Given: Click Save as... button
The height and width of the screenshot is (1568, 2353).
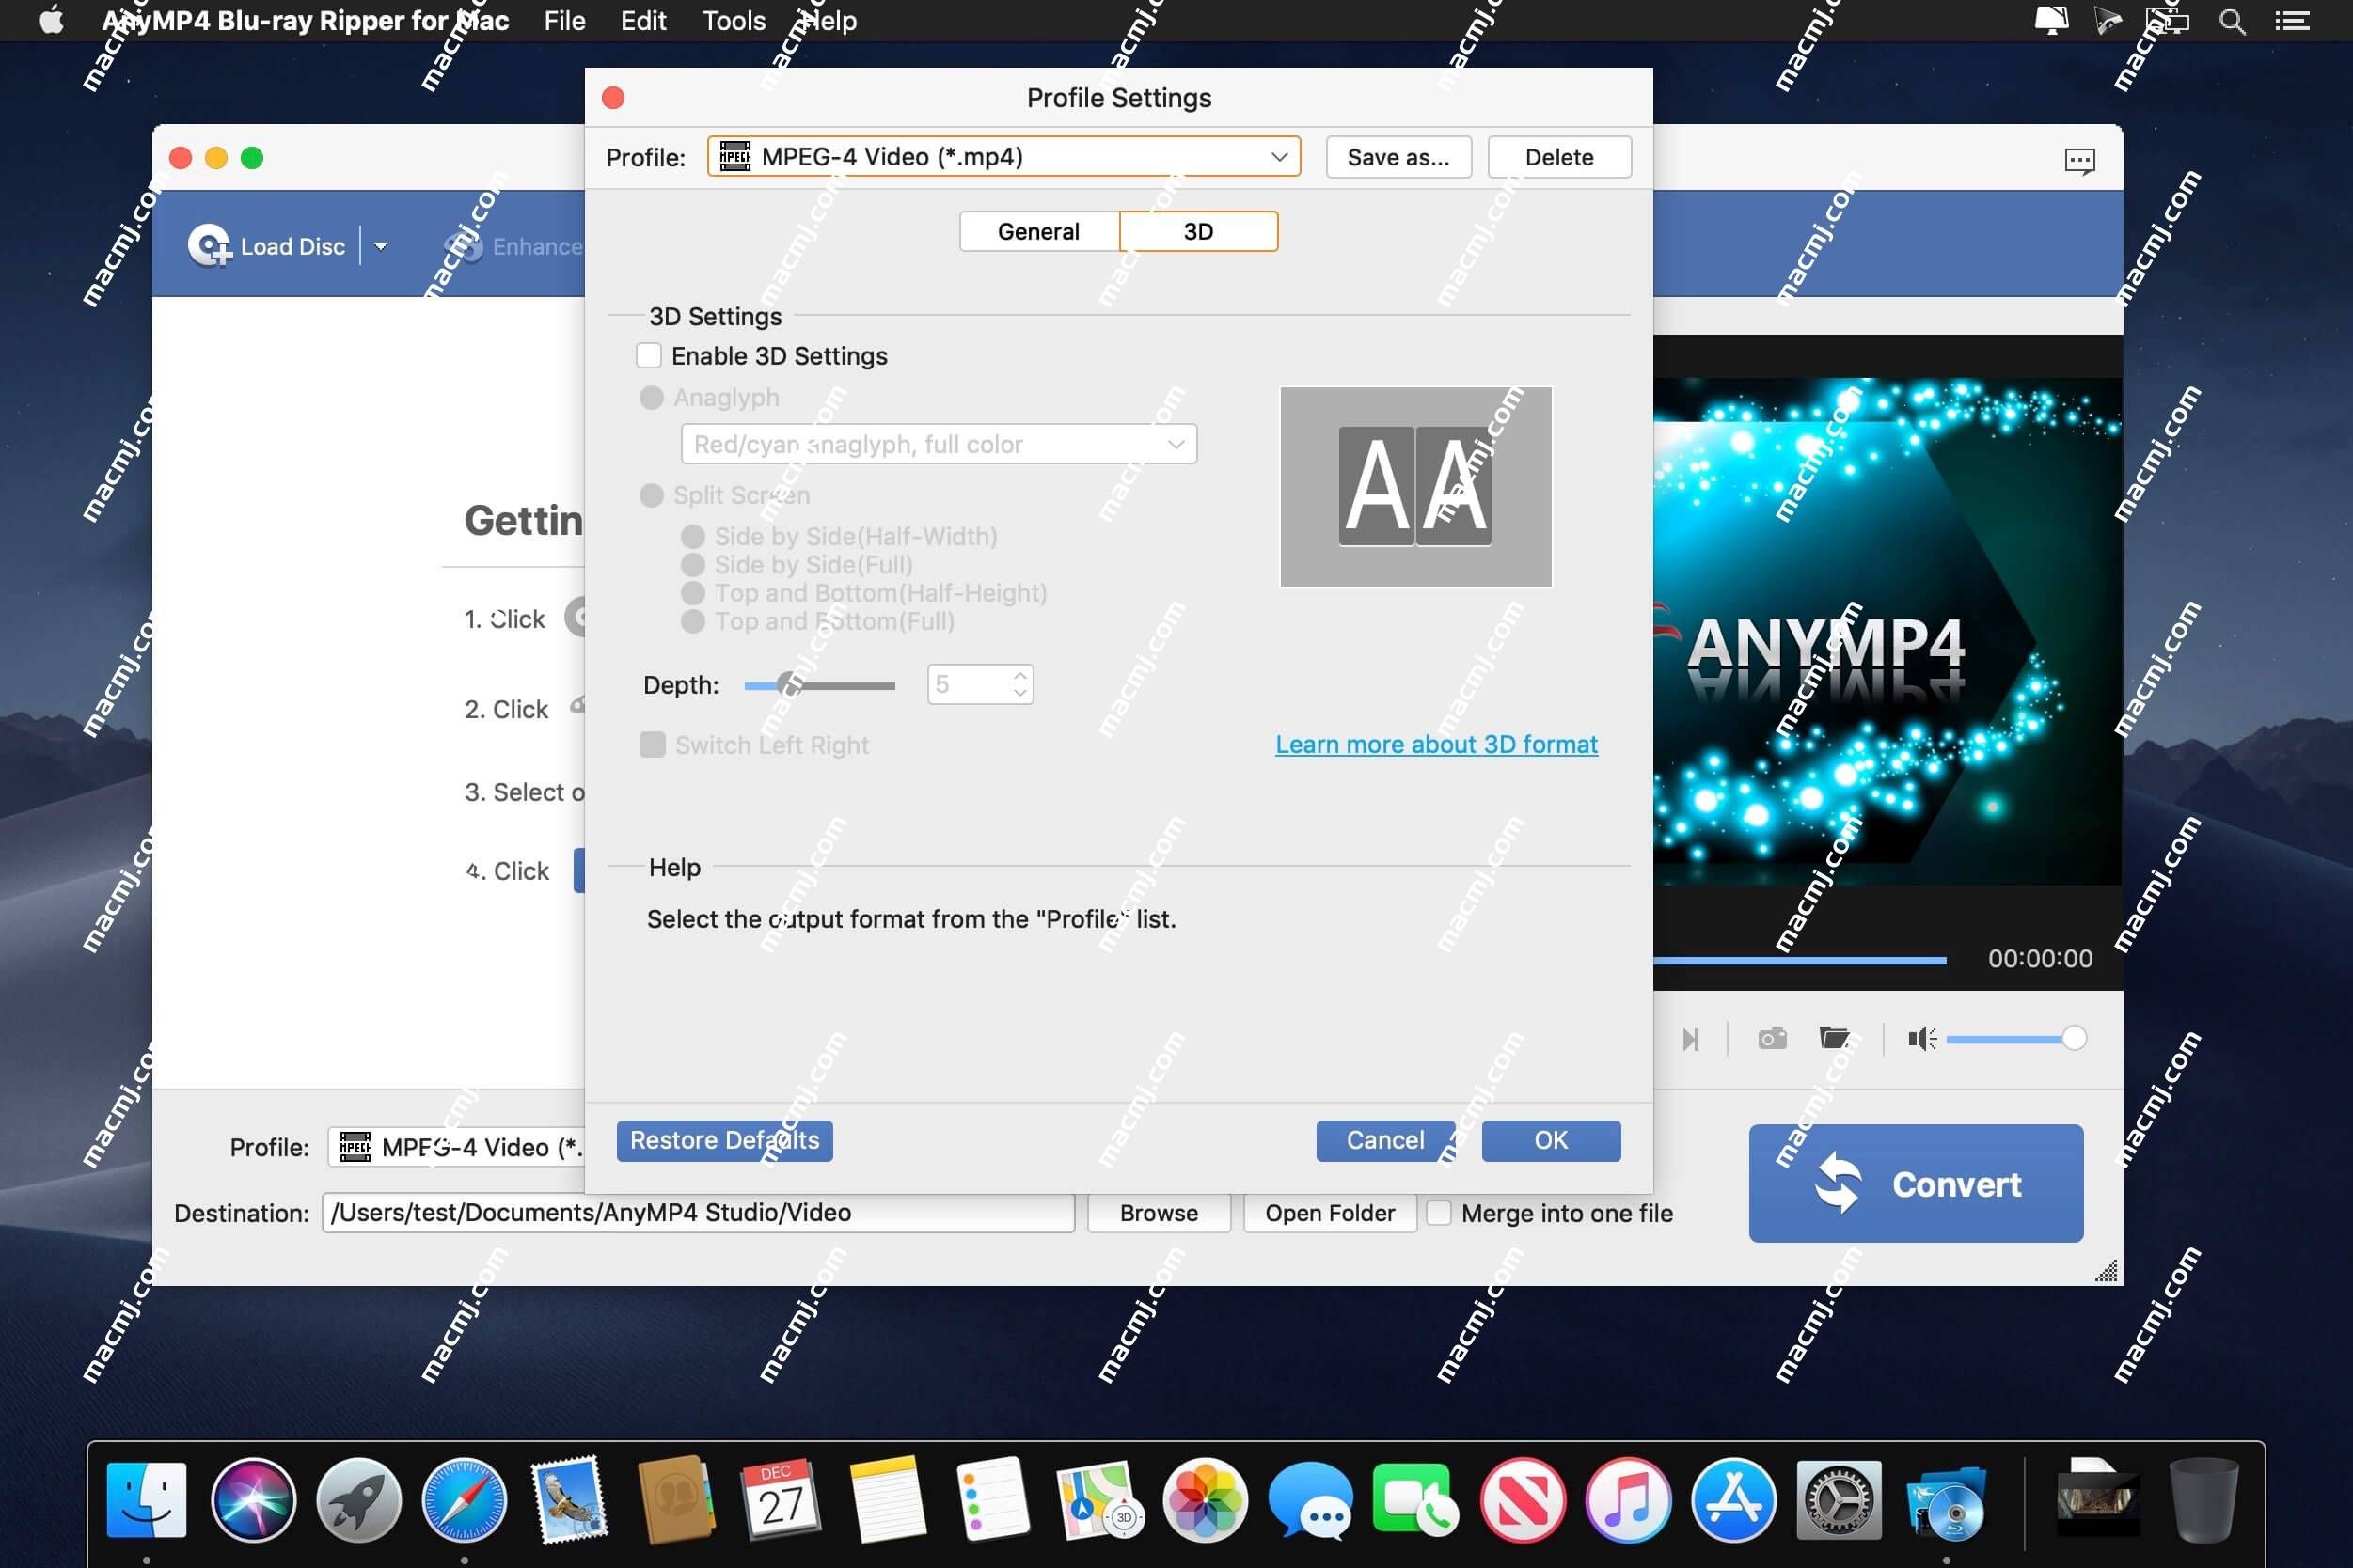Looking at the screenshot, I should [1398, 157].
